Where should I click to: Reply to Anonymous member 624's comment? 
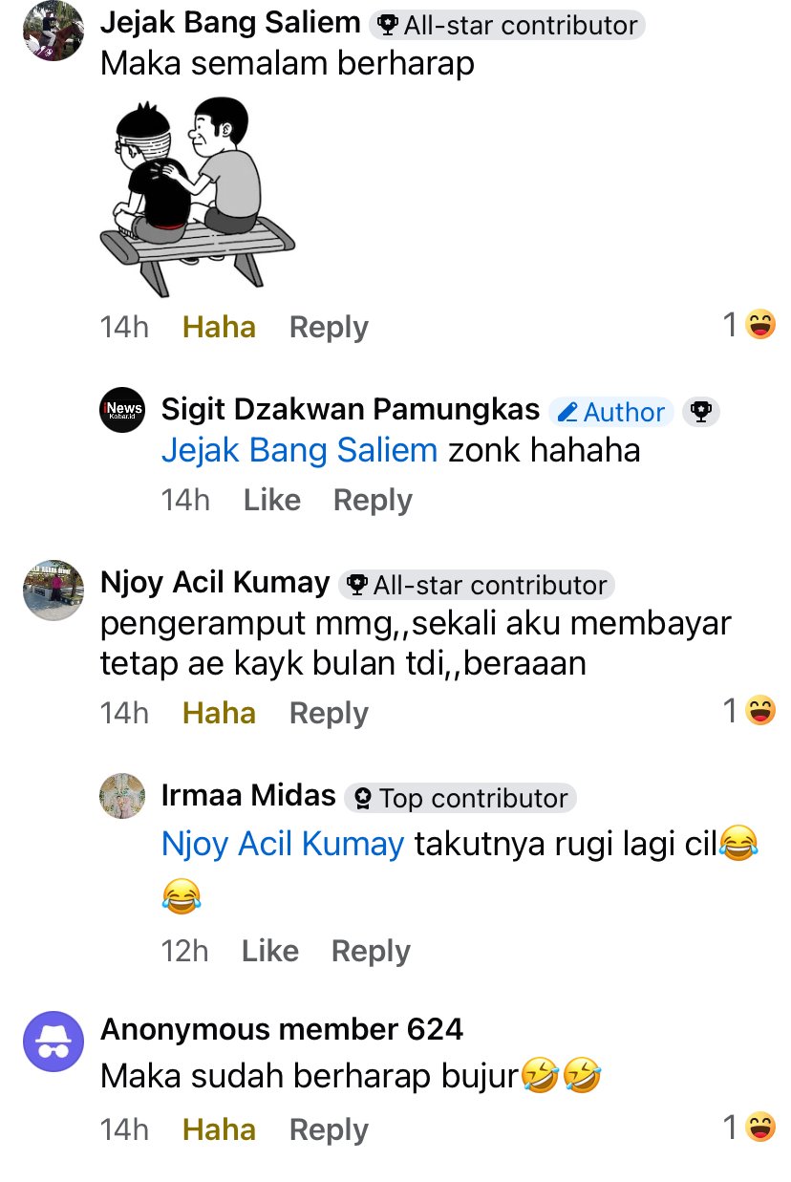pyautogui.click(x=329, y=1129)
